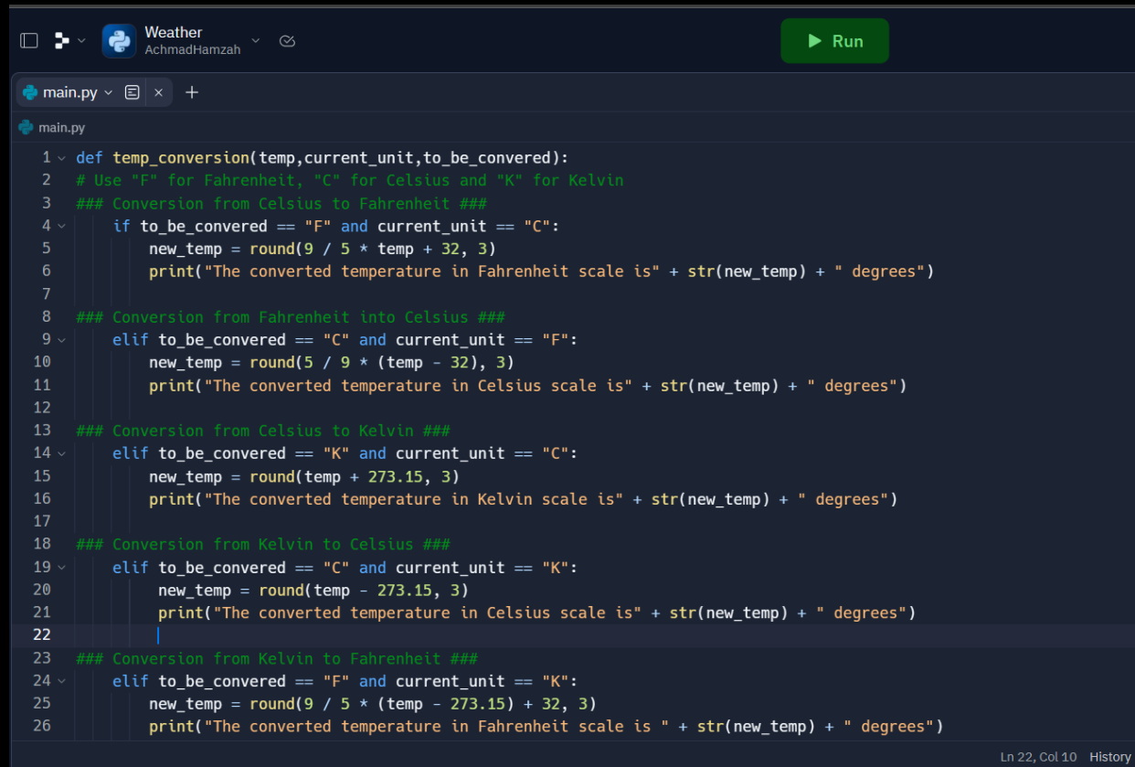Close the main.py tab

[158, 92]
